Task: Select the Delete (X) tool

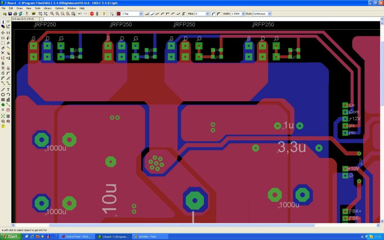Action: [x=3, y=53]
